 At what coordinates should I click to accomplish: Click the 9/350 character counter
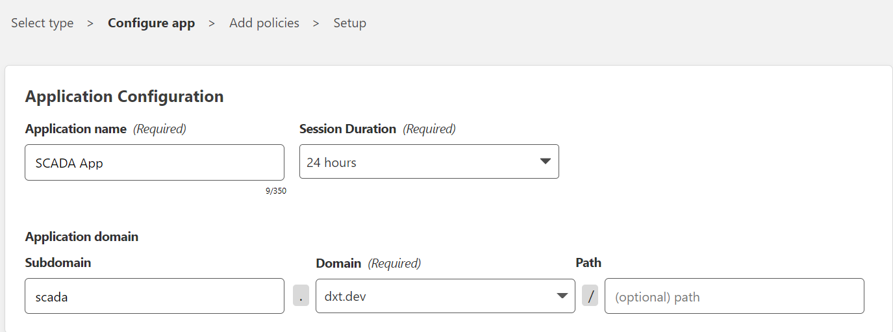[276, 191]
